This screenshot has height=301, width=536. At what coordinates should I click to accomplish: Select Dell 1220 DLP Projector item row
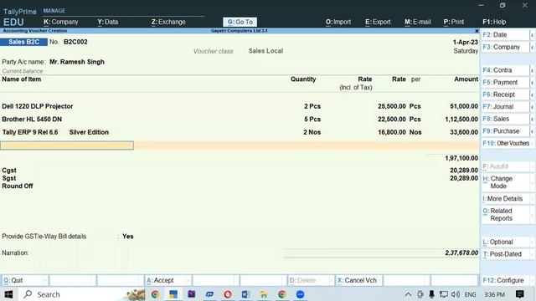[240, 106]
